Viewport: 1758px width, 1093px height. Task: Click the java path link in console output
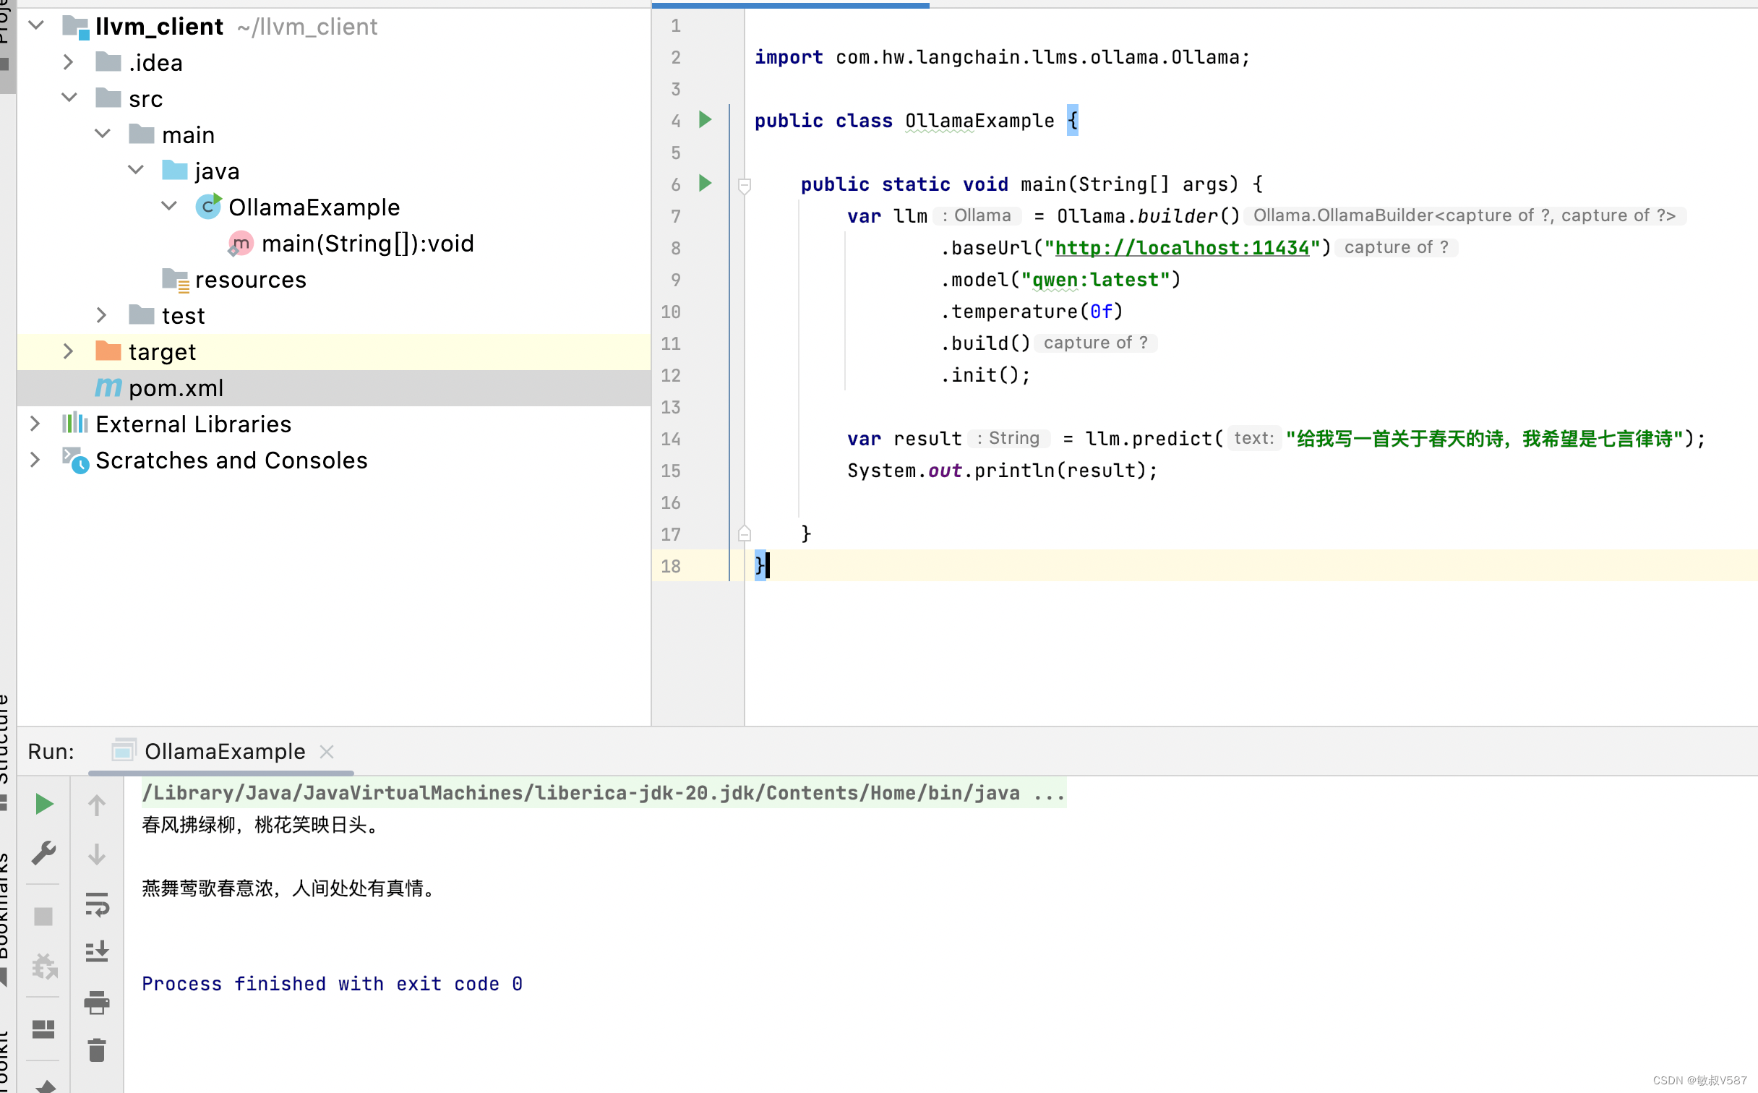[x=604, y=793]
